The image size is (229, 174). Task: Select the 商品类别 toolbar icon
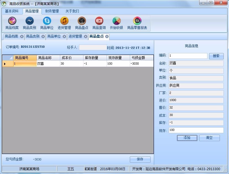tap(30, 23)
